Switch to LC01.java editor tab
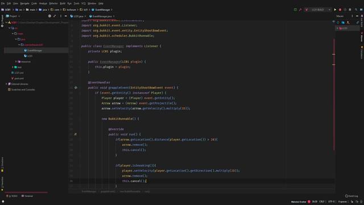 tap(78, 17)
